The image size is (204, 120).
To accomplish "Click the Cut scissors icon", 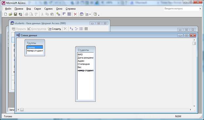I will pos(42,14).
